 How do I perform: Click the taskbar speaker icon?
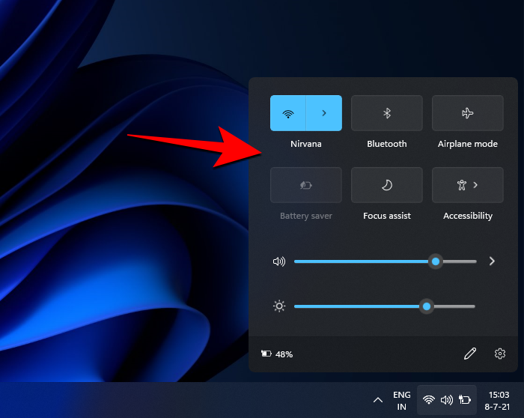[x=447, y=400]
